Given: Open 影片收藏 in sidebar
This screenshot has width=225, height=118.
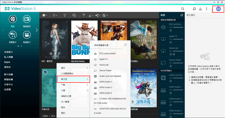Looking at the screenshot, I should point(8,74).
